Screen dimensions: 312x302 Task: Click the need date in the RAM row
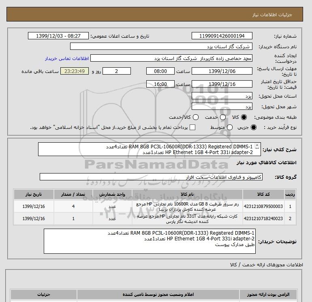coord(34,206)
